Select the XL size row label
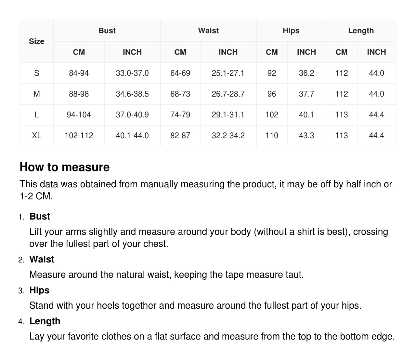This screenshot has width=416, height=362. (x=36, y=136)
